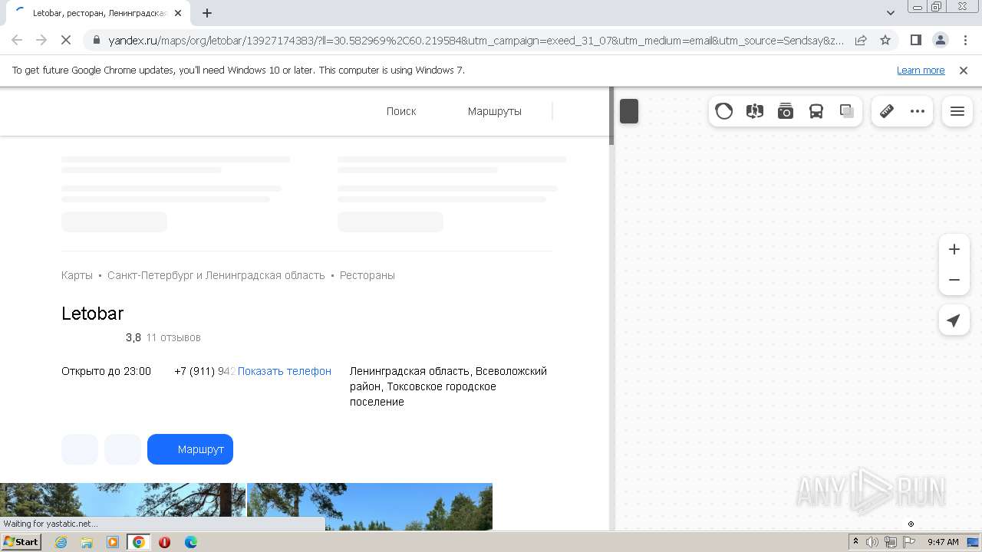Image resolution: width=982 pixels, height=552 pixels.
Task: Click the second placeholder action button beside Маршрут
Action: [123, 449]
